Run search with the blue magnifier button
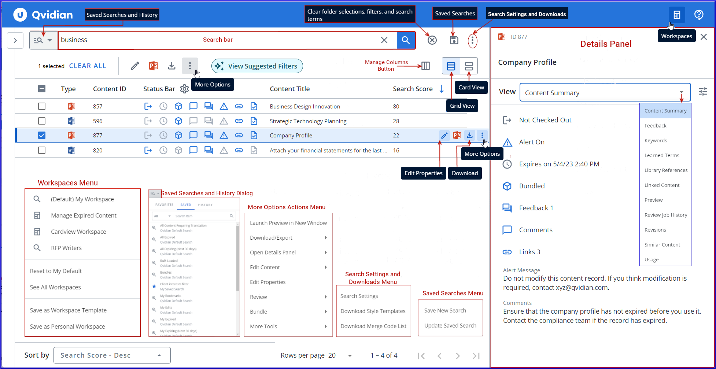716x369 pixels. click(406, 40)
